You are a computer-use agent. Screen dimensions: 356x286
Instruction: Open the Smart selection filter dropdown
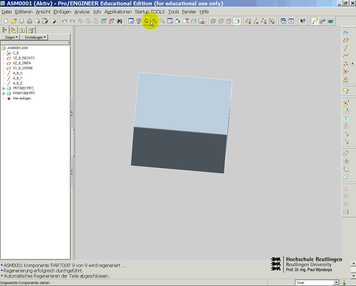(x=336, y=283)
